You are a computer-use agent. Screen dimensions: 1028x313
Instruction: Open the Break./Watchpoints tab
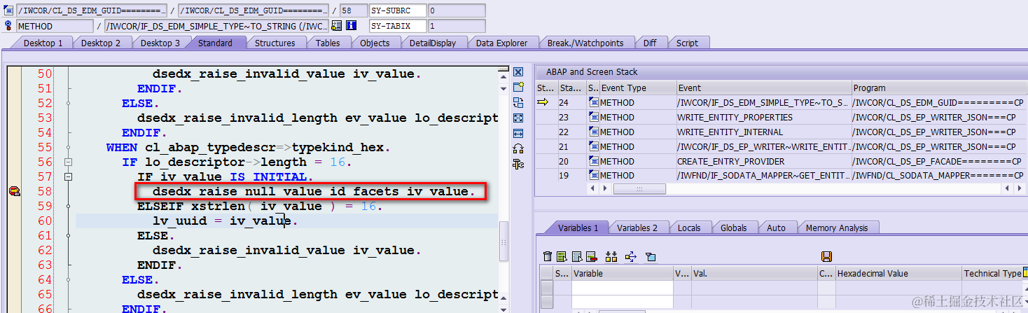[x=585, y=43]
